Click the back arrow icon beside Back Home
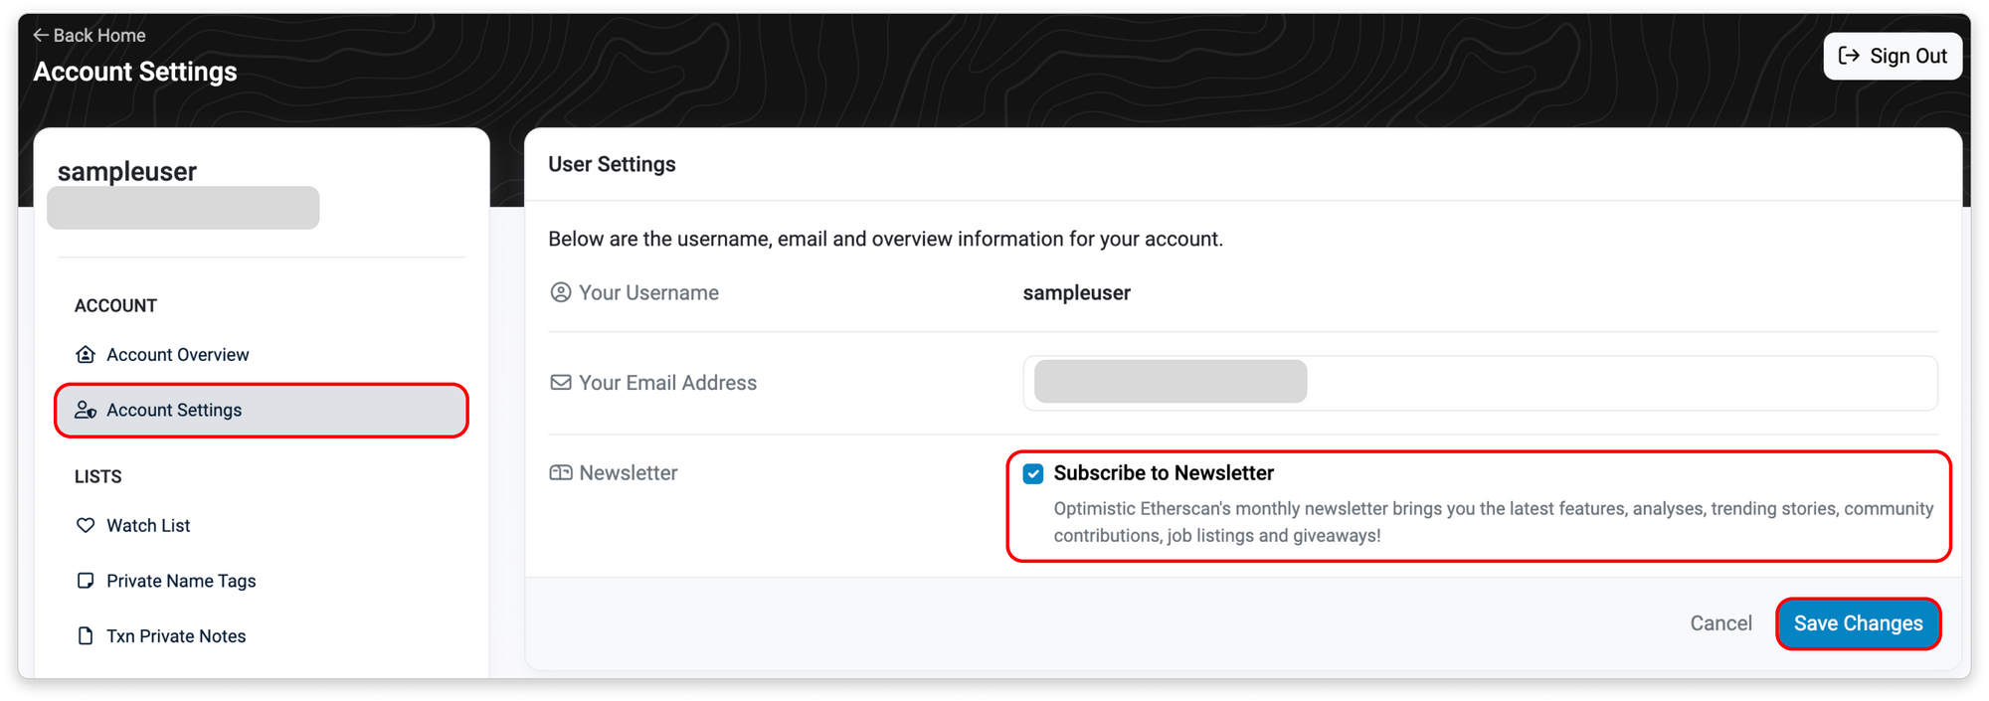The image size is (1989, 701). tap(41, 35)
